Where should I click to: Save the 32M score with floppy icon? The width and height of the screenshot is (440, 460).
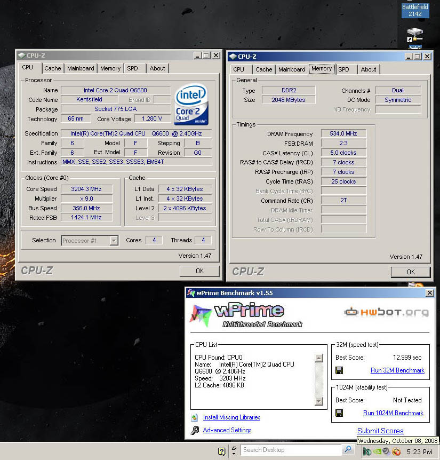coord(339,370)
